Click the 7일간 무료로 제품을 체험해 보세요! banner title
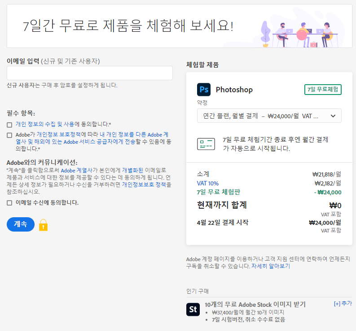Viewport: 356px width, 331px height. [x=128, y=26]
